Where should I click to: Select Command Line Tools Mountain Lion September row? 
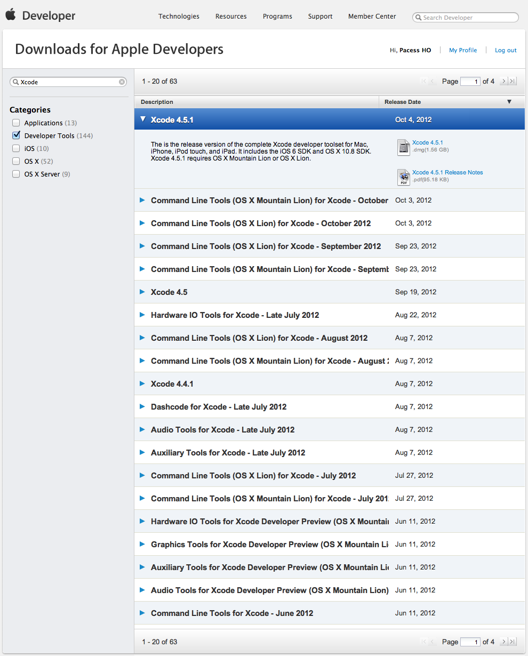click(330, 269)
